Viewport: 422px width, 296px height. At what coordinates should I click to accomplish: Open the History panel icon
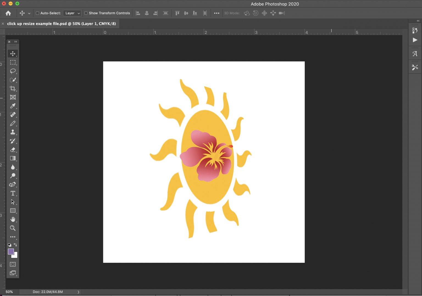tap(415, 30)
